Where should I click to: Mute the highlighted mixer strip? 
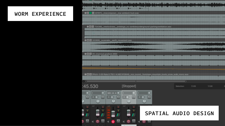[x=134, y=107]
